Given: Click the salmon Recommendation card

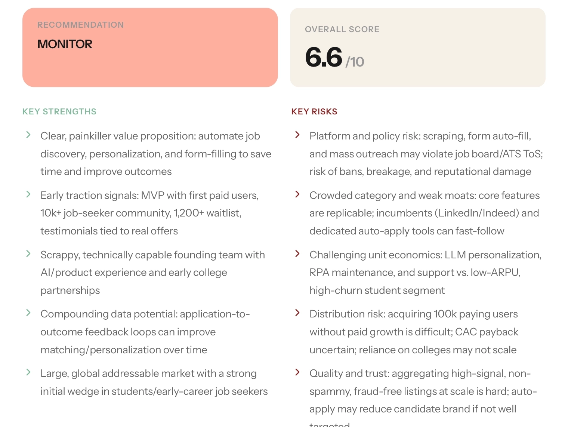Looking at the screenshot, I should tap(150, 47).
